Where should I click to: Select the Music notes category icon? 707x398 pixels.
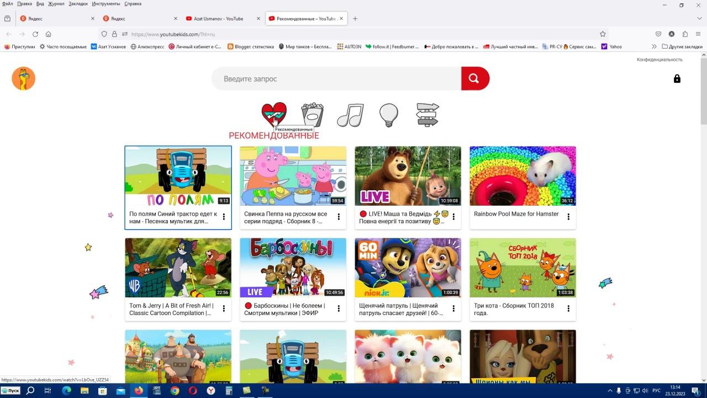coord(350,114)
